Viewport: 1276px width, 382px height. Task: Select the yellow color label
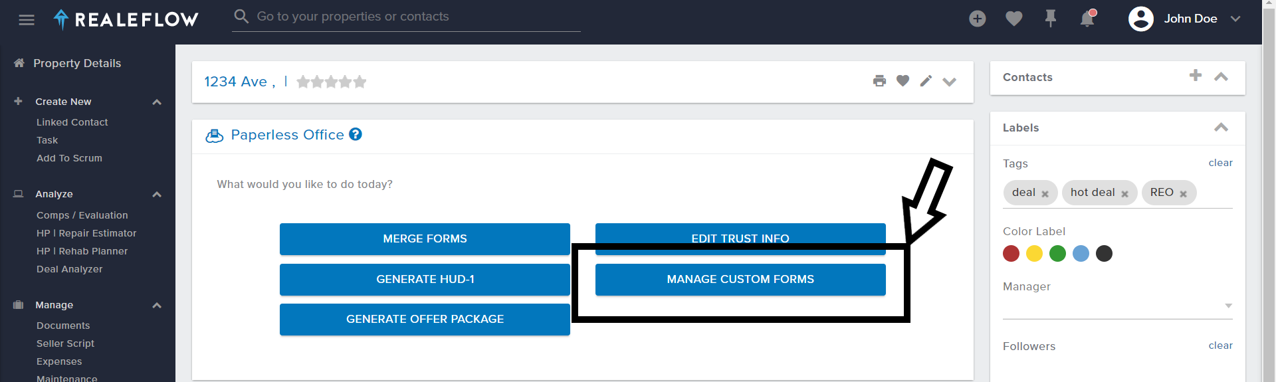tap(1034, 253)
